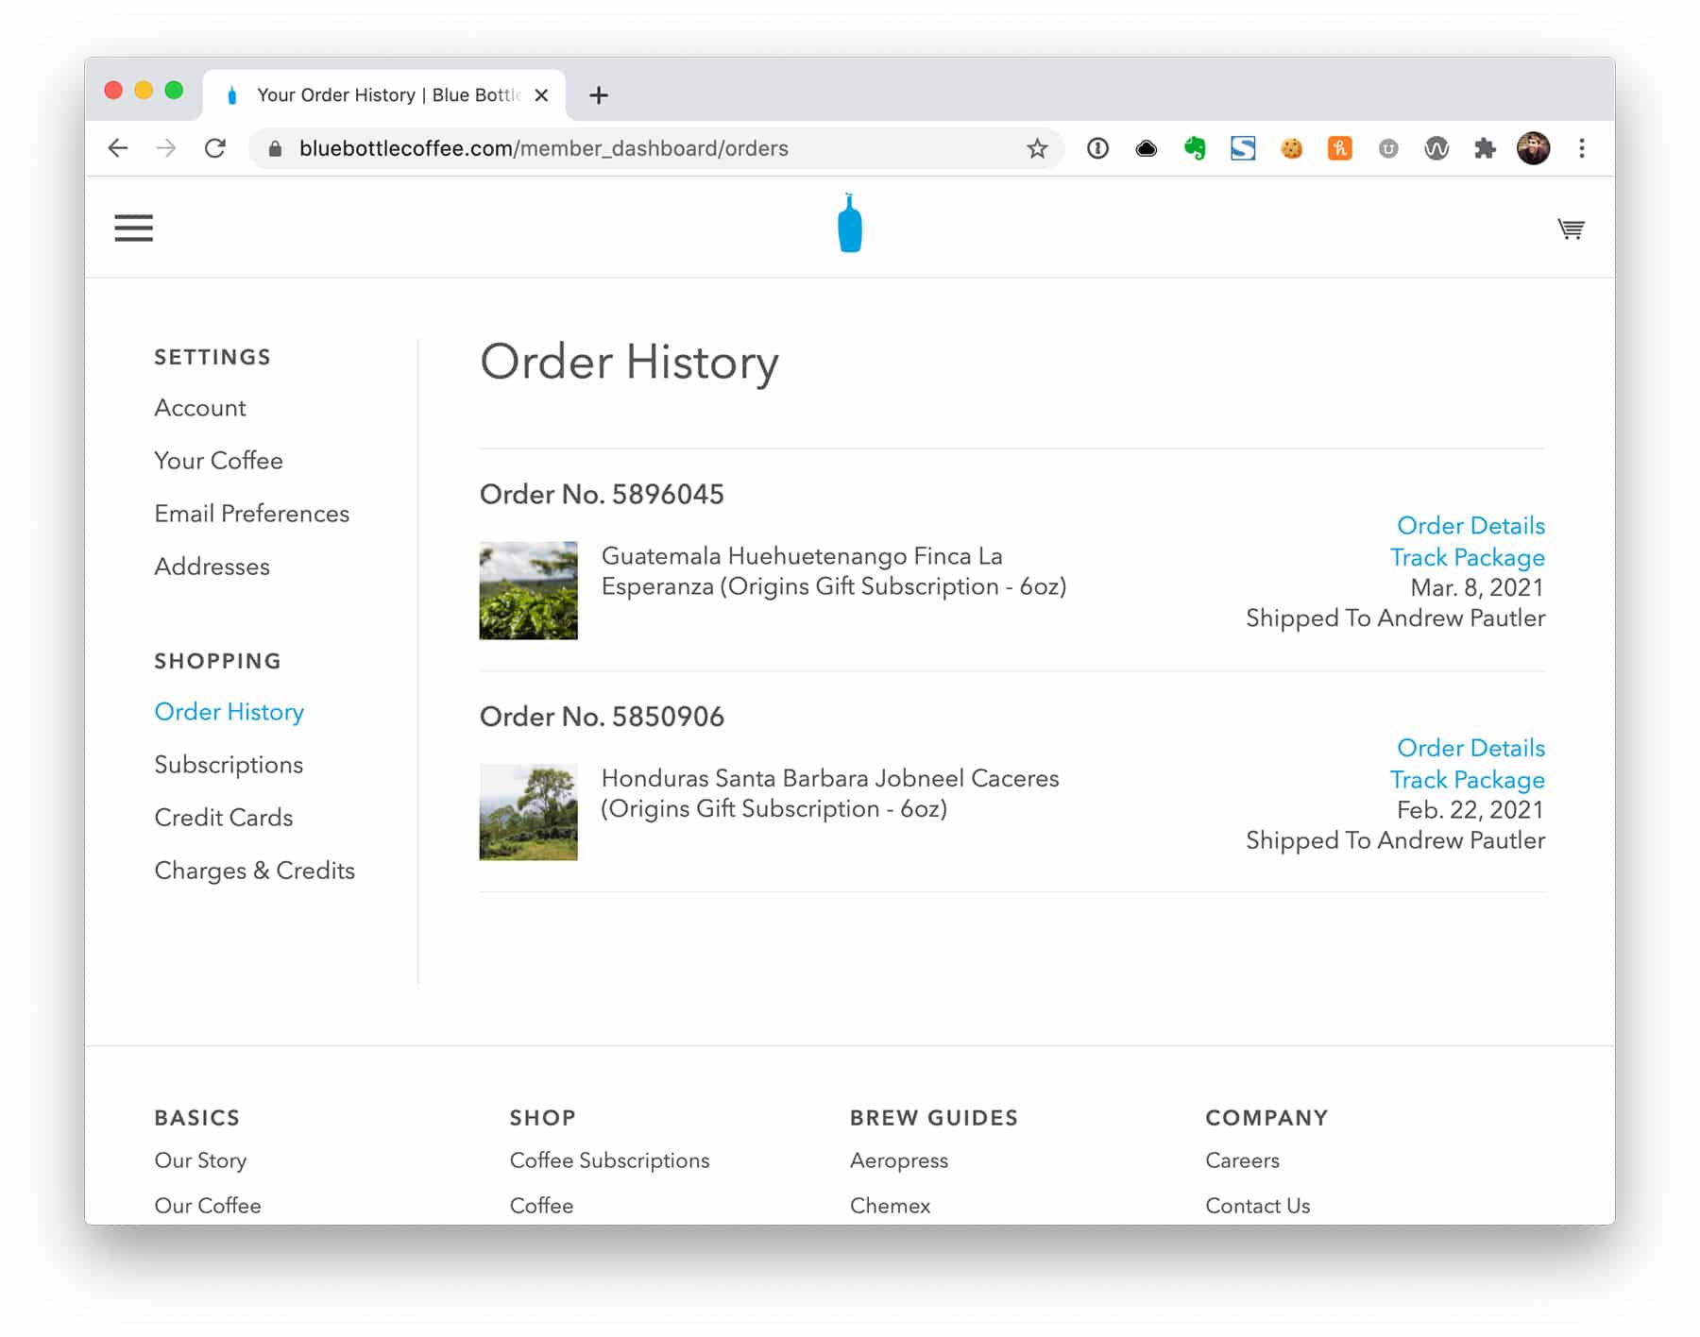Open the Extensions puzzle piece menu
The image size is (1700, 1337).
pyautogui.click(x=1485, y=148)
